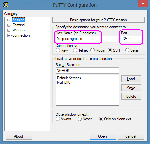Click the Port number field

(x=131, y=39)
